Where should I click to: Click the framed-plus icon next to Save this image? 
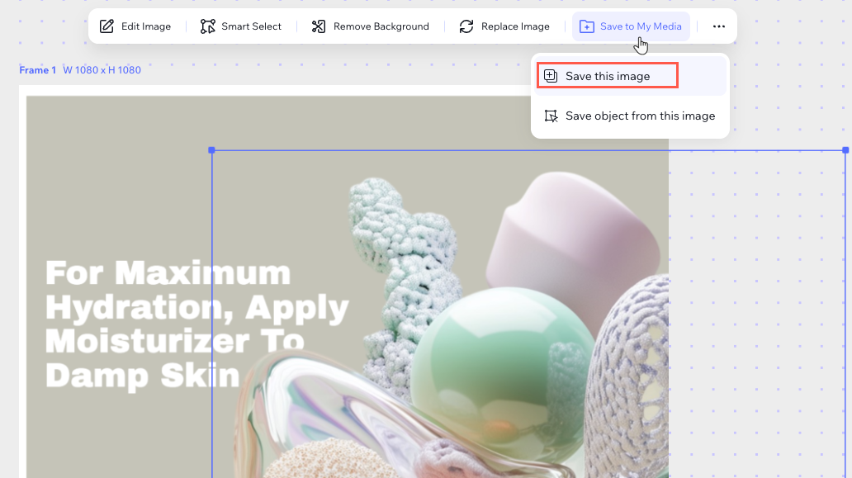551,74
